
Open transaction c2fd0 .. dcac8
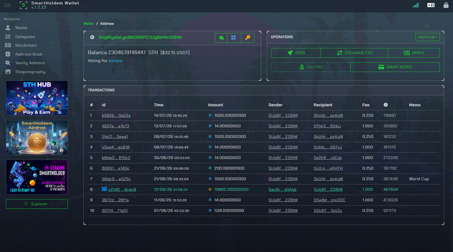(x=122, y=190)
